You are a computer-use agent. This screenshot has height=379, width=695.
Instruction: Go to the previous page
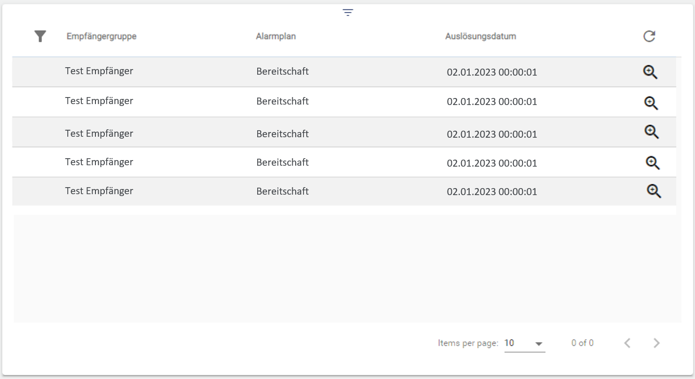point(627,344)
